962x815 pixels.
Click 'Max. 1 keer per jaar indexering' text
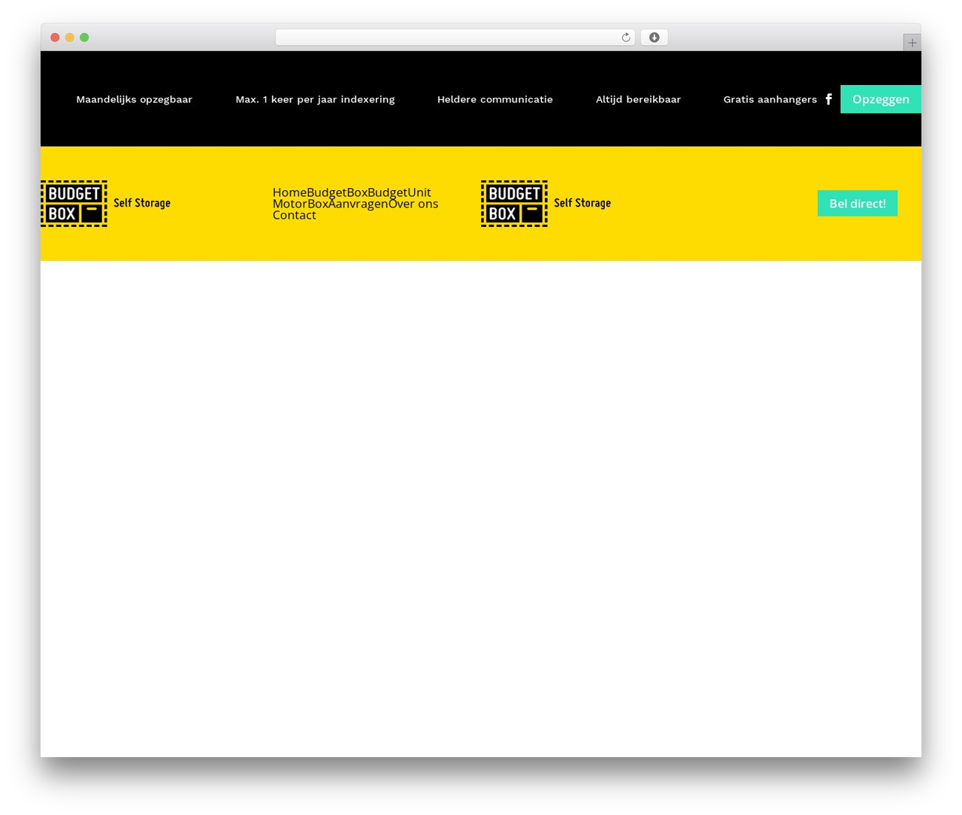[x=315, y=99]
